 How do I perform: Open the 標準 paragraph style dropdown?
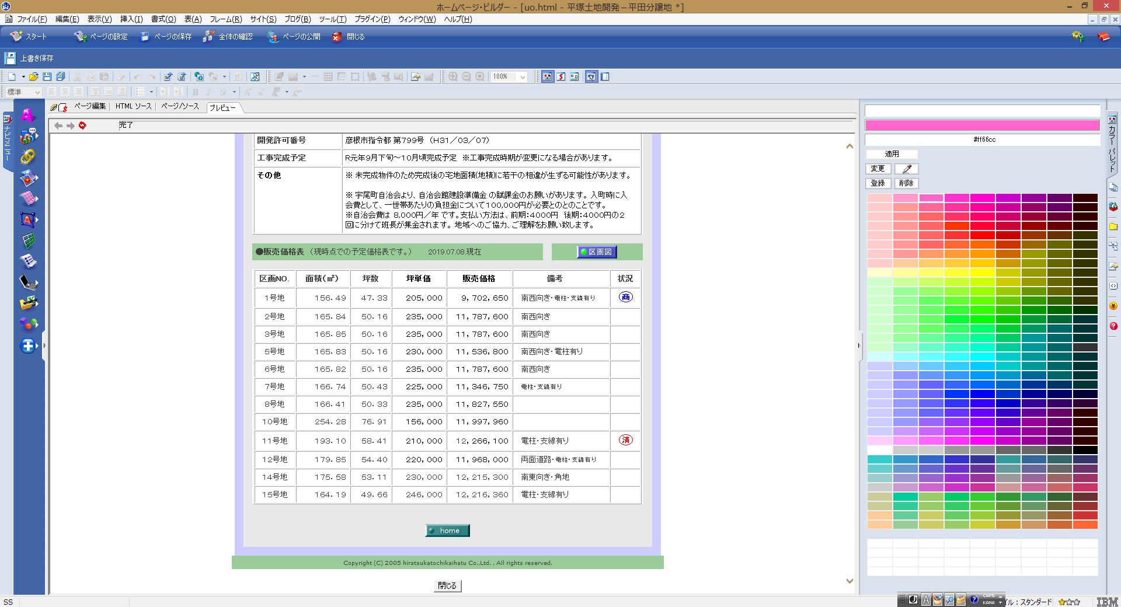[x=37, y=92]
